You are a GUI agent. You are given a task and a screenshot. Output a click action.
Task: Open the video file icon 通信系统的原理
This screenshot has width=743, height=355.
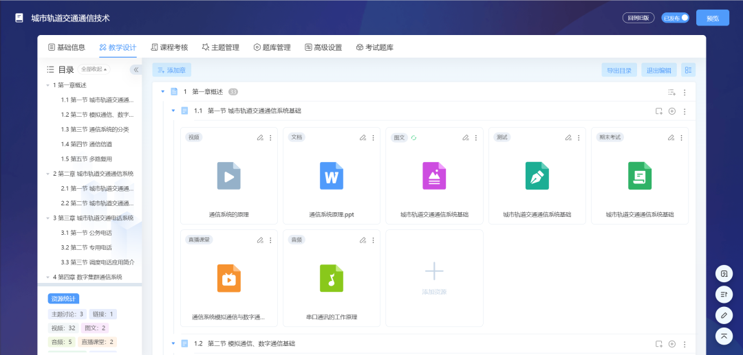tap(229, 176)
